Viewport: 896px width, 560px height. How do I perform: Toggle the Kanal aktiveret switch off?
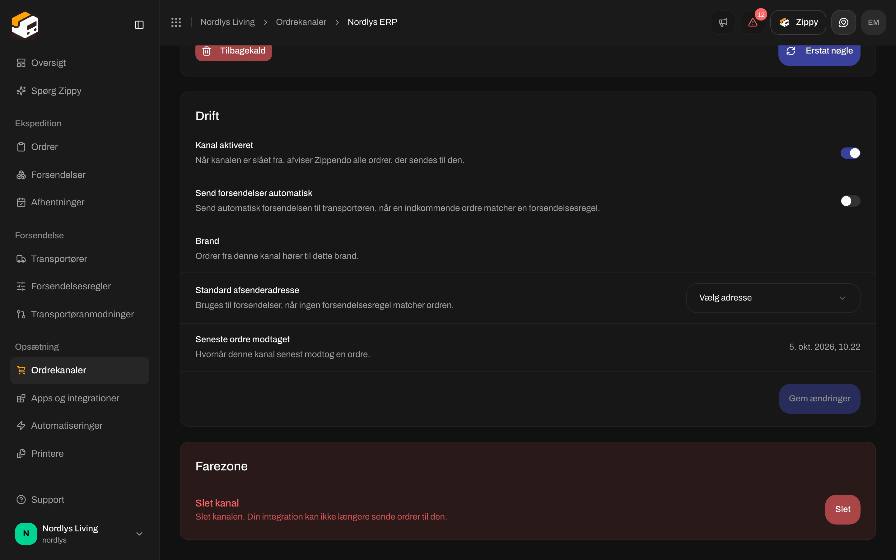pos(850,153)
